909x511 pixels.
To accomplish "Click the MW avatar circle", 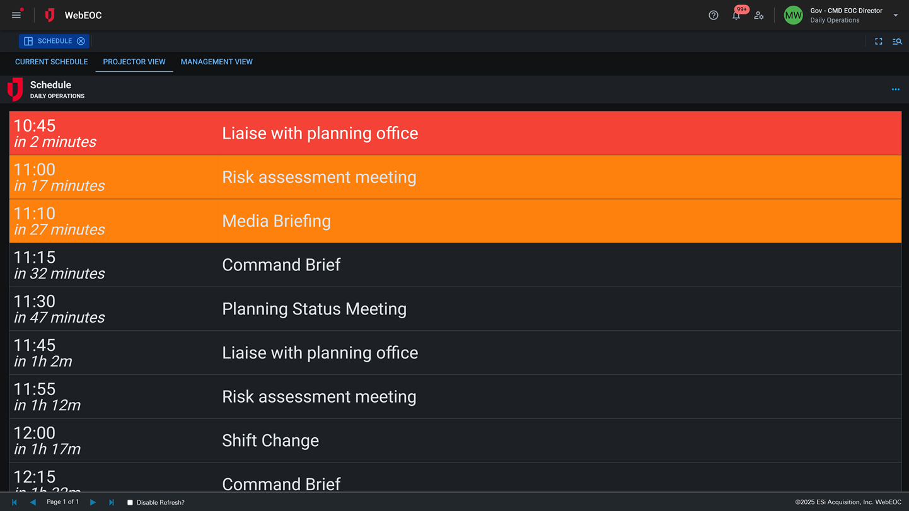I will point(793,15).
